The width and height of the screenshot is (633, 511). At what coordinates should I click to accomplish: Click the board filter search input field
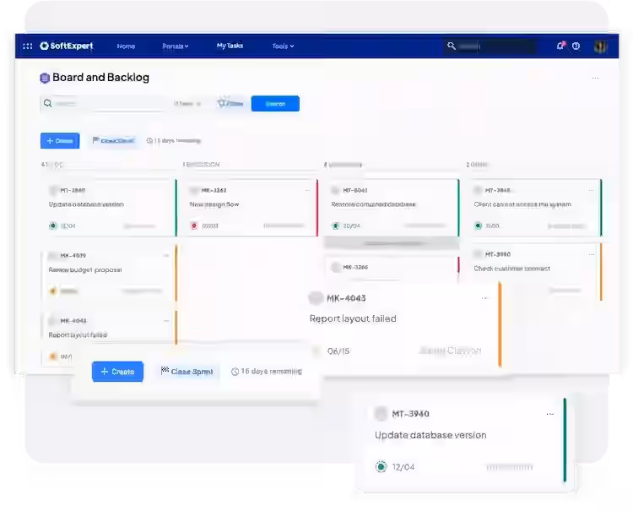pos(105,104)
